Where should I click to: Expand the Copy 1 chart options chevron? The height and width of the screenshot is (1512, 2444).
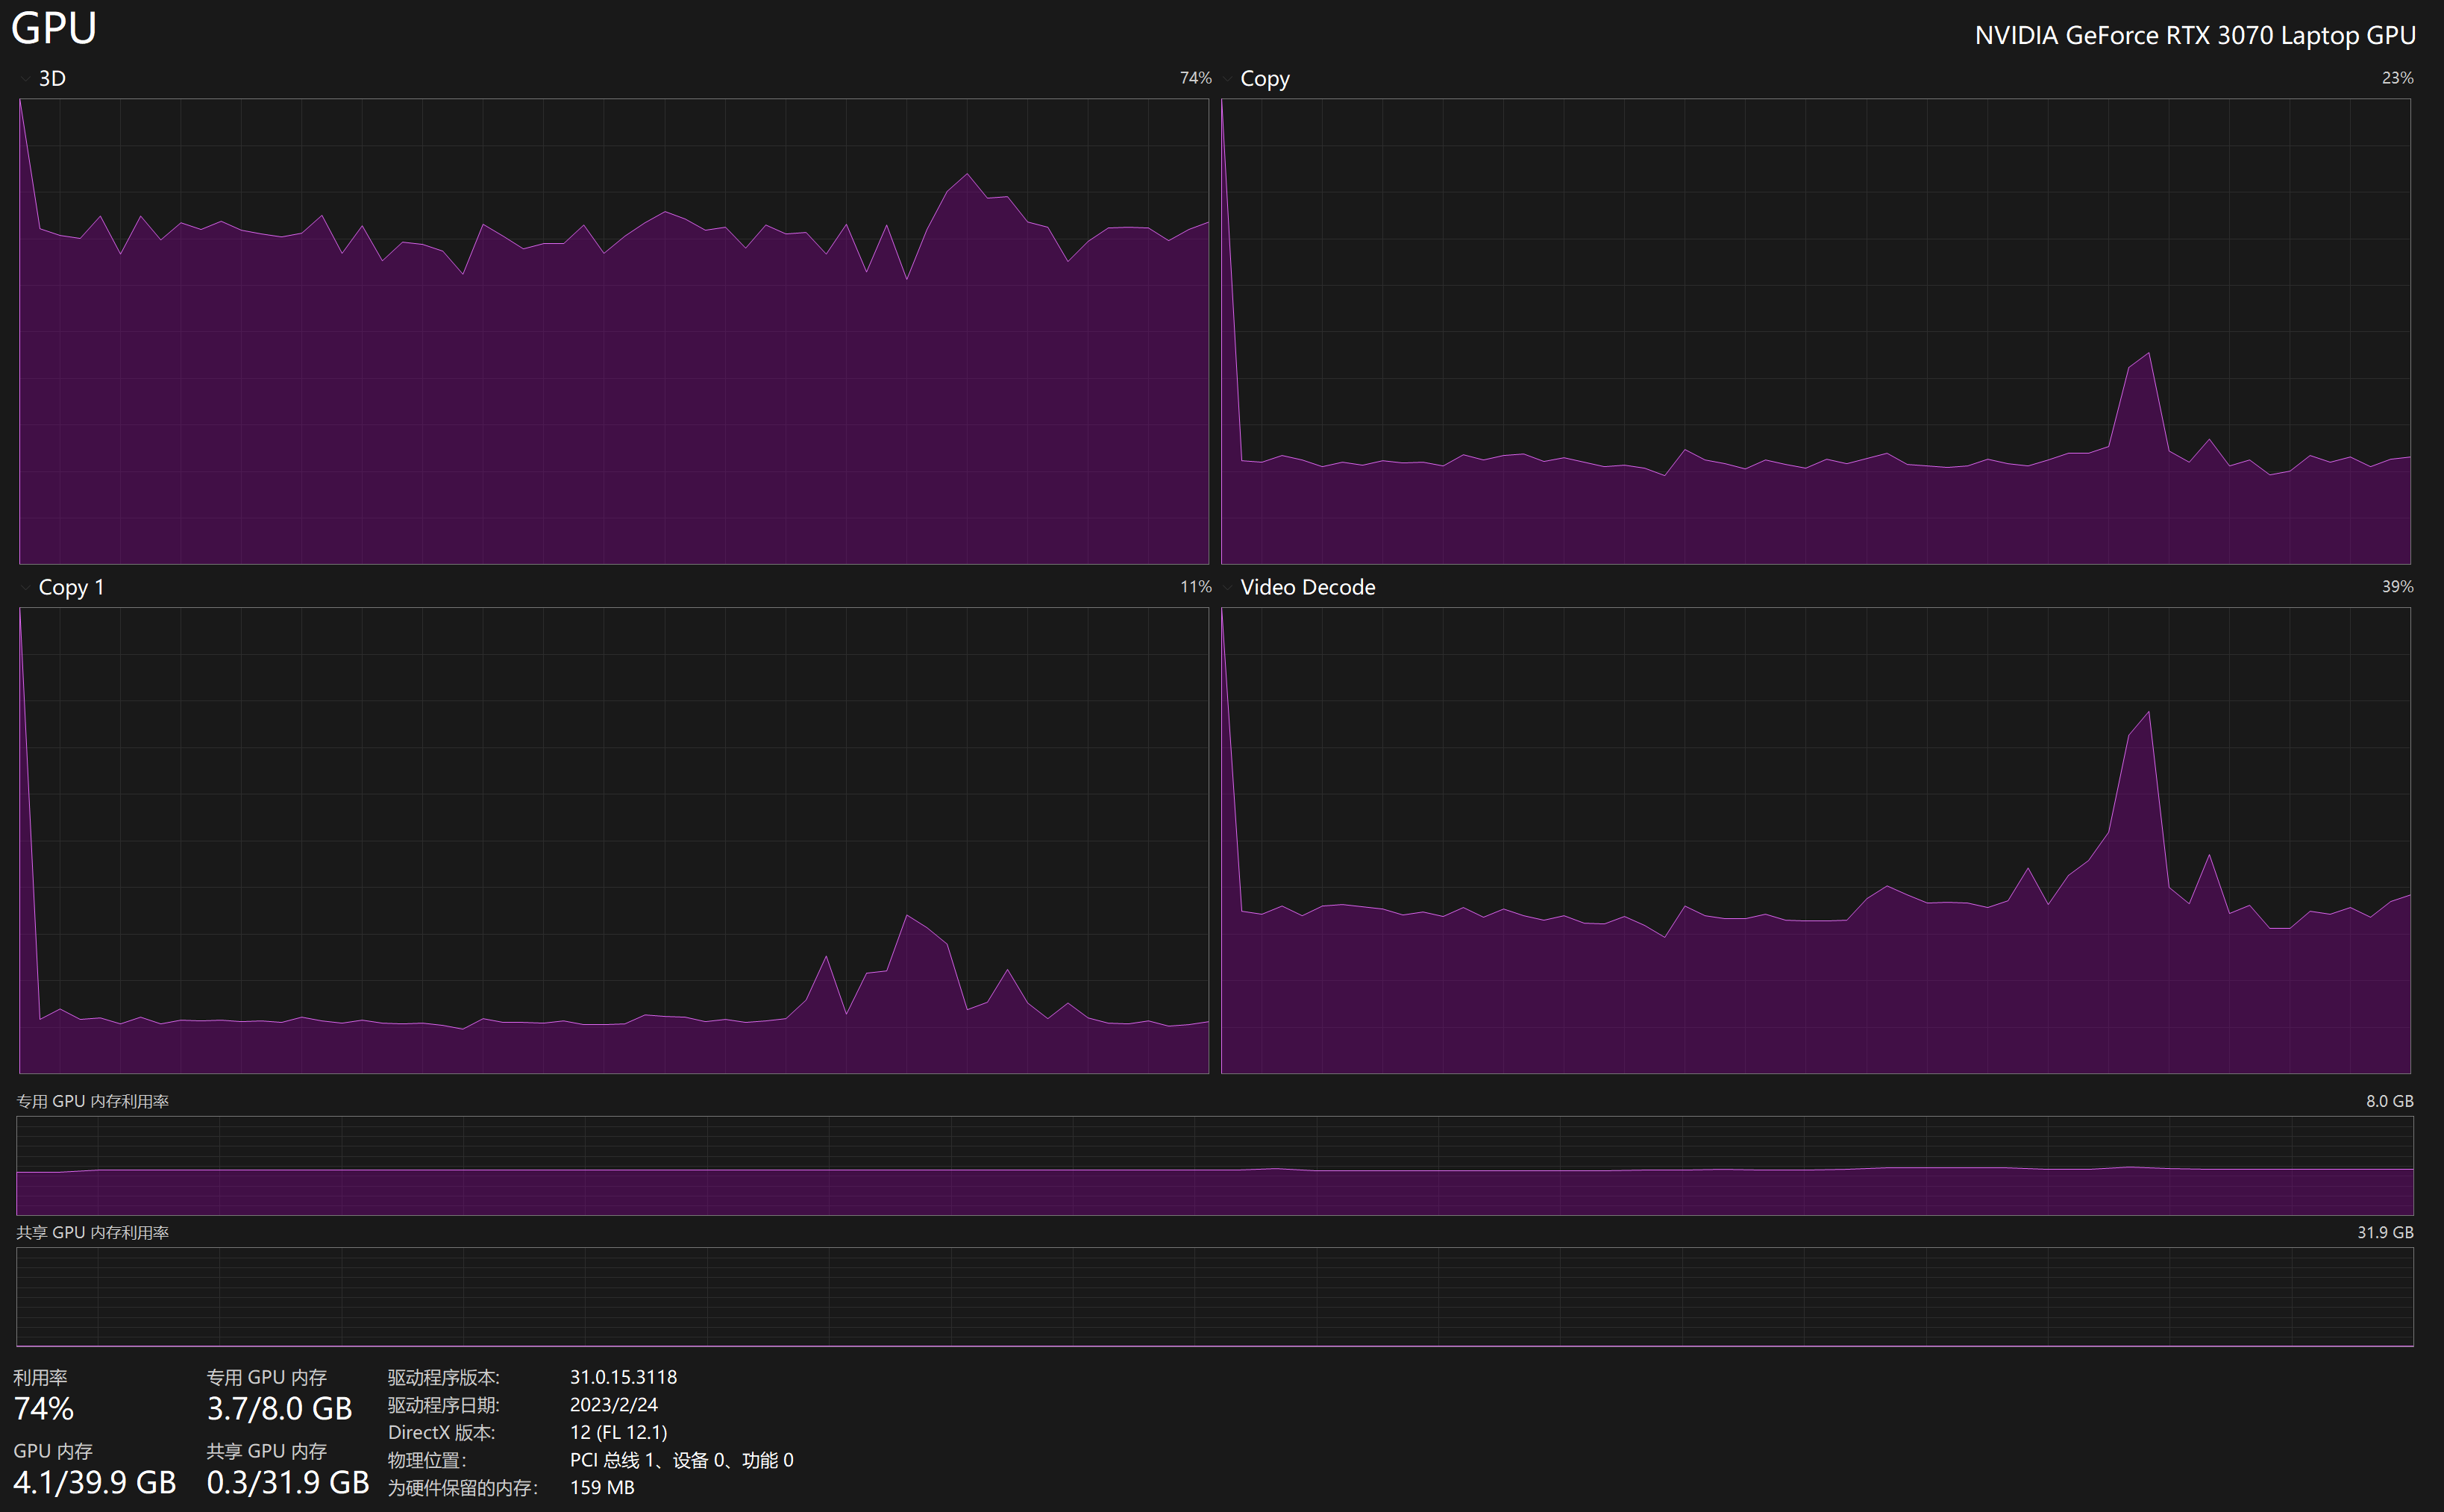click(x=25, y=587)
